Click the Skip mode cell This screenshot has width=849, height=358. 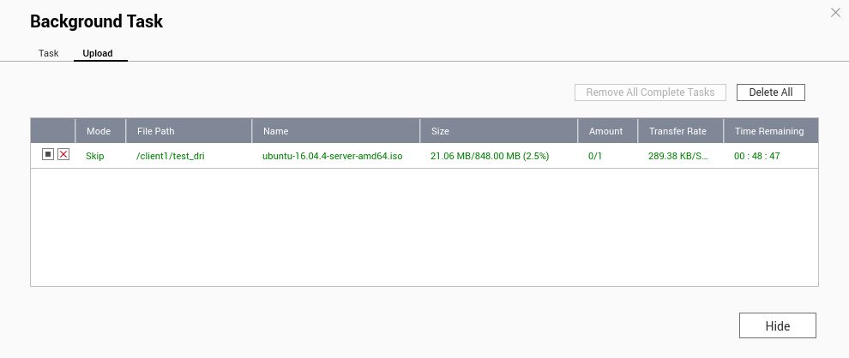(x=95, y=157)
